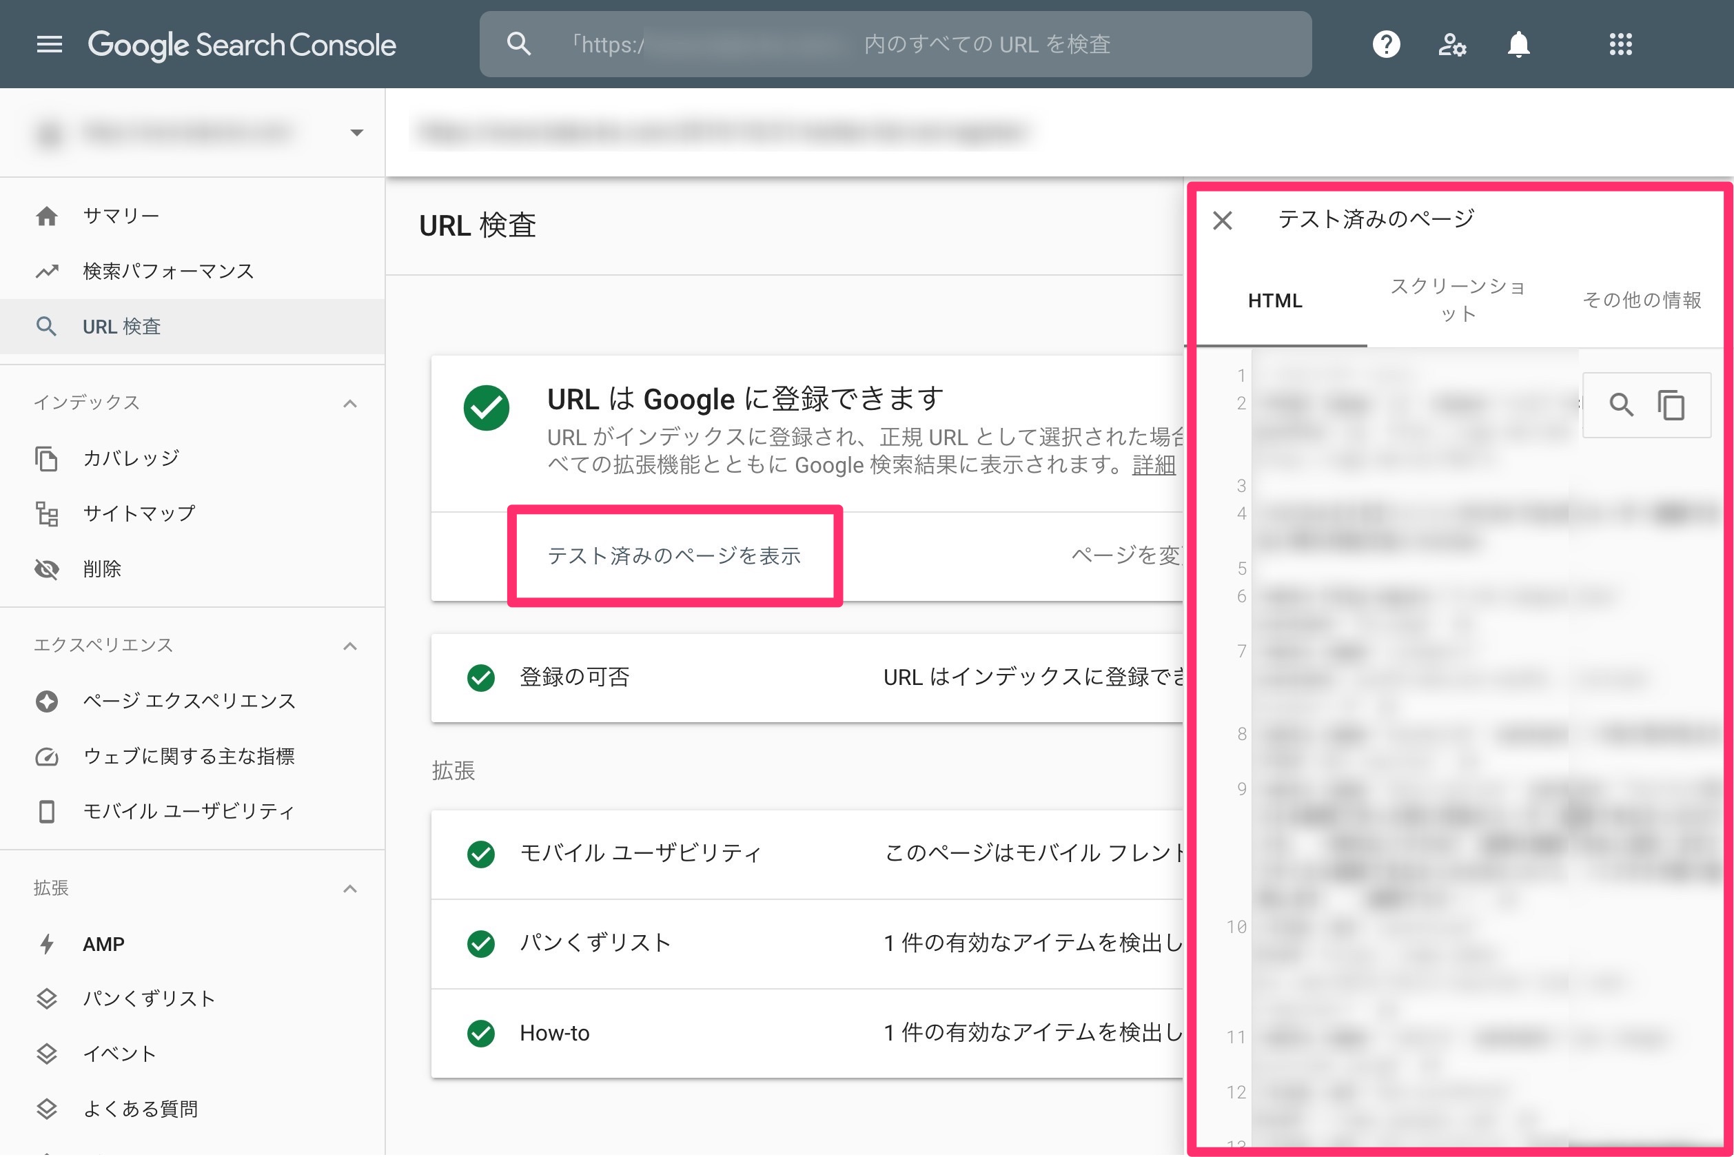The image size is (1734, 1157).
Task: Open users and settings icon in header
Action: [x=1452, y=44]
